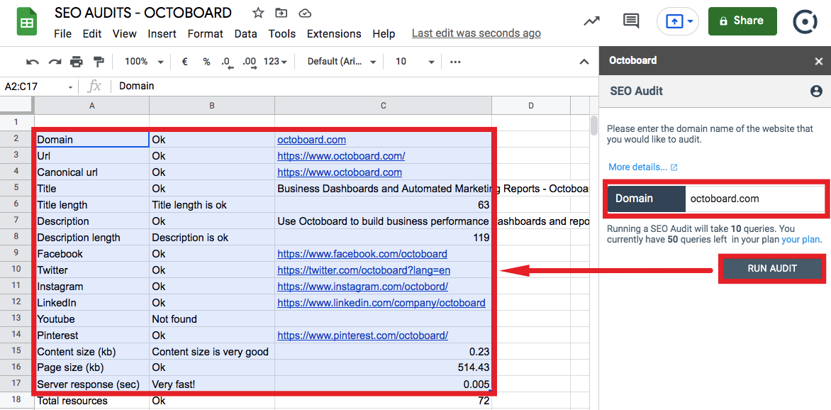Open the zoom 100% dropdown
831x410 pixels.
click(144, 62)
